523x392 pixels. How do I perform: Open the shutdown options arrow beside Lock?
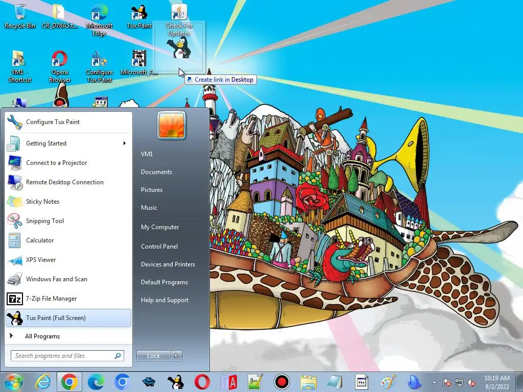(176, 356)
